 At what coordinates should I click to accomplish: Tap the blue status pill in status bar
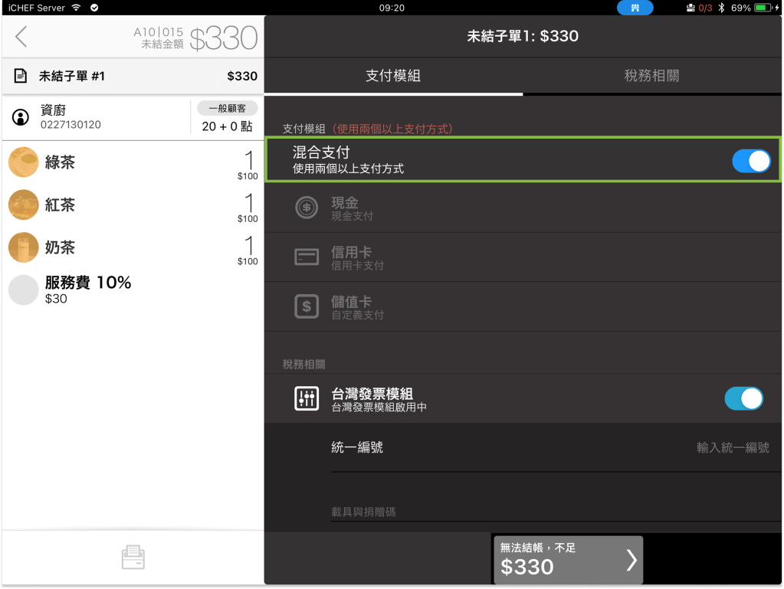pyautogui.click(x=635, y=8)
